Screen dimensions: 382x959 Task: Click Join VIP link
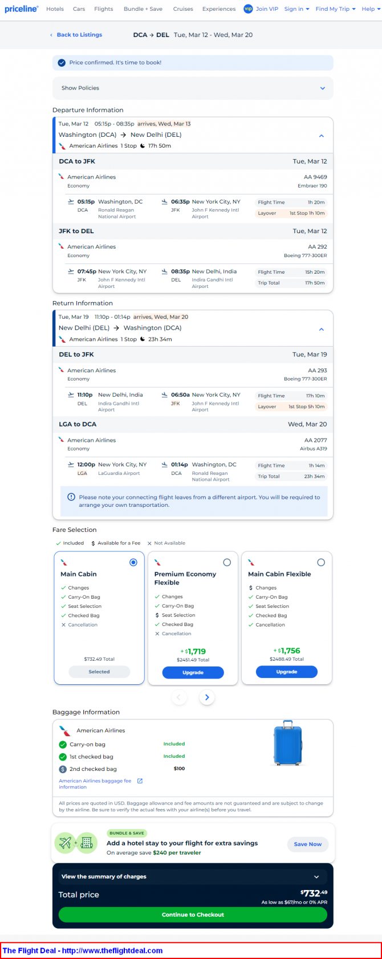[x=267, y=9]
